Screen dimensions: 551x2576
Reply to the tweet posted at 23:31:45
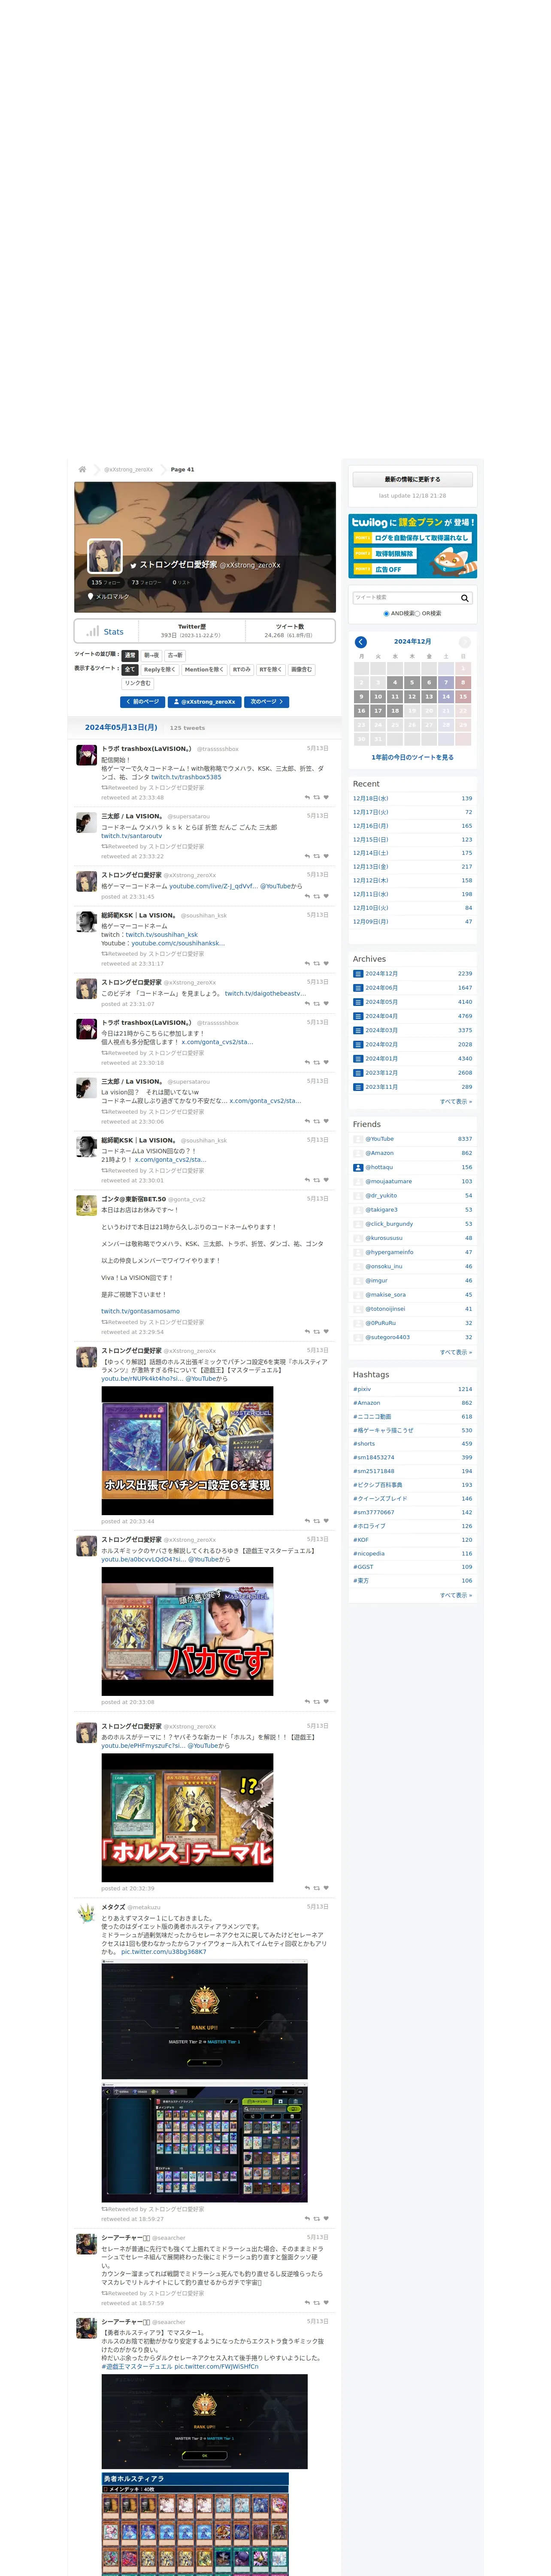click(x=307, y=896)
